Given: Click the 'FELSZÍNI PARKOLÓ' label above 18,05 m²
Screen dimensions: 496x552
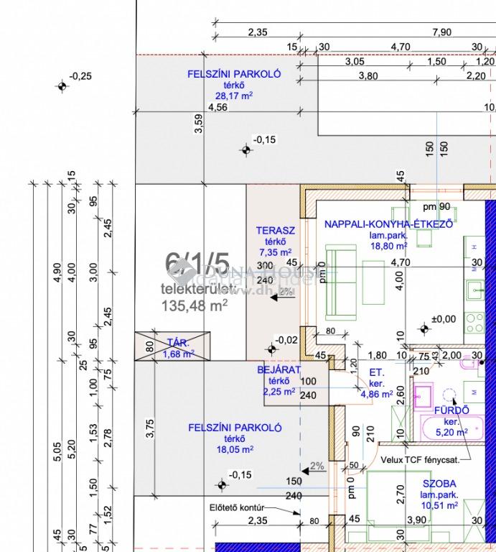Looking at the screenshot, I should 235,428.
